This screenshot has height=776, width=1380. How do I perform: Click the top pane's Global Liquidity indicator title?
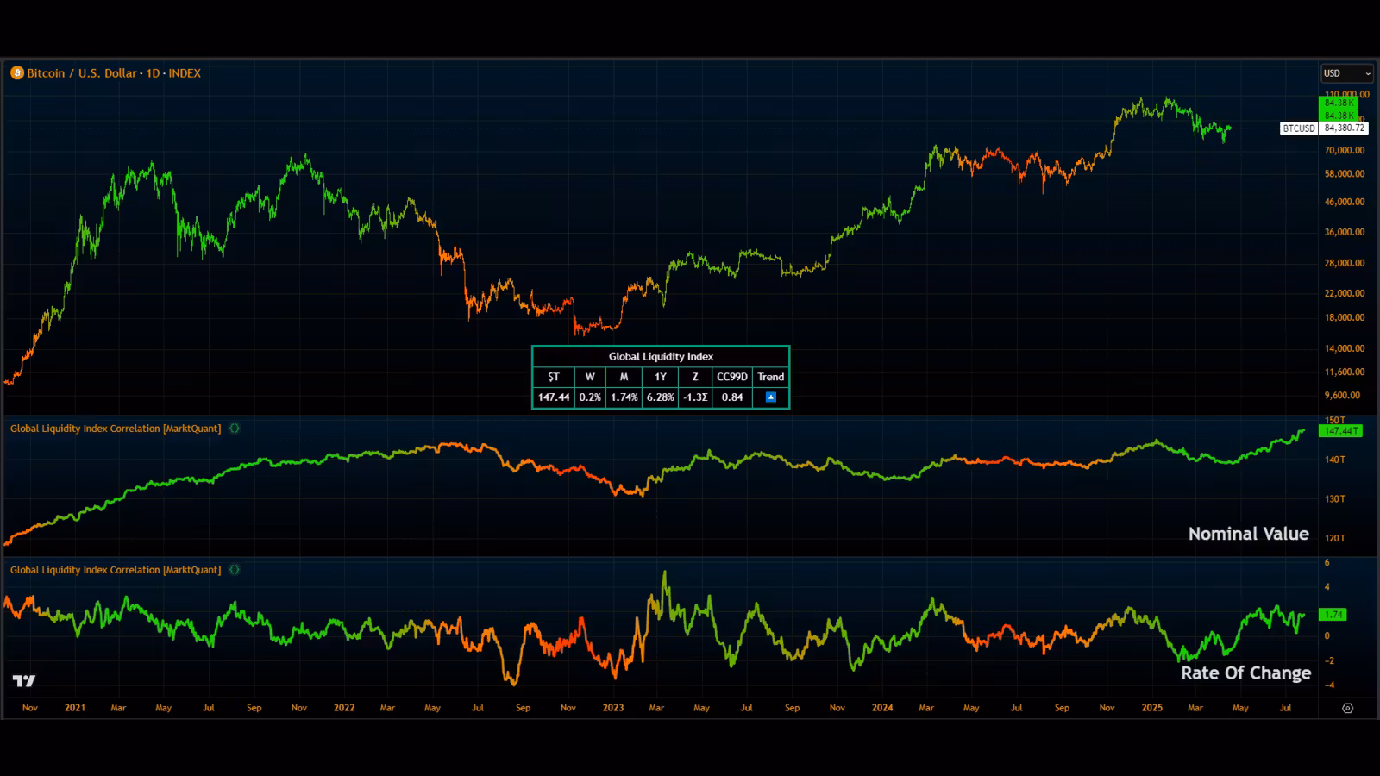click(x=116, y=429)
